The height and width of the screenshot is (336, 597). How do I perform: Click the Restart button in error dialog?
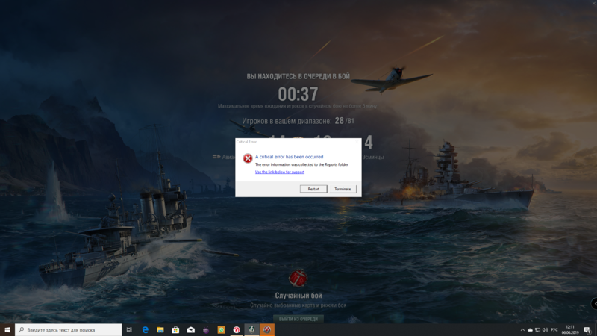point(313,189)
